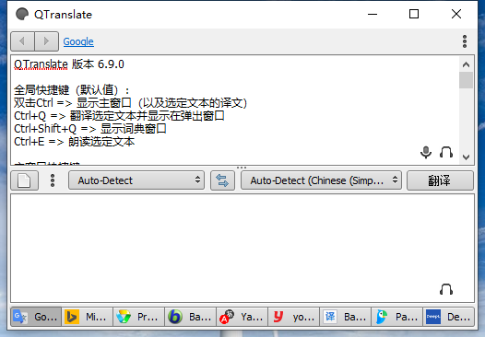The height and width of the screenshot is (337, 485).
Task: Click the scrollbar down arrow in source box
Action: 467,157
